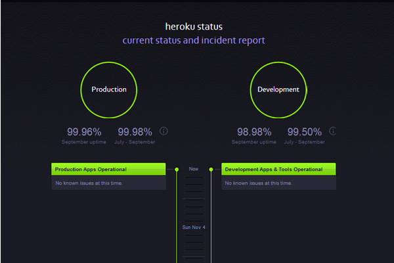Click September uptime label under 98.98%
394x263 pixels.
tap(253, 142)
